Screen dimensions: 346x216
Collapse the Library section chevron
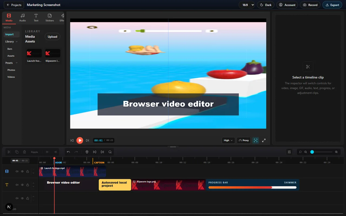pos(16,42)
